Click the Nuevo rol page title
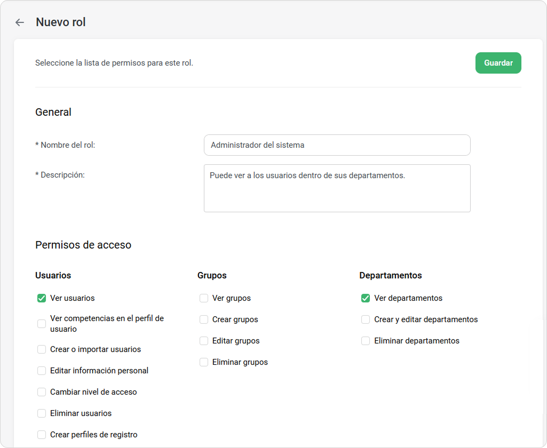Screen dimensions: 547x448 point(61,22)
